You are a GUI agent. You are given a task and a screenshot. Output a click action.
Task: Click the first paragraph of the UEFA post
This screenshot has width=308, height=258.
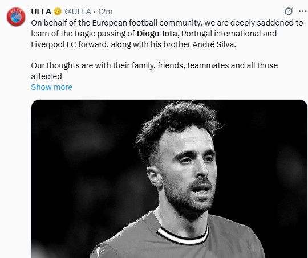pyautogui.click(x=167, y=34)
